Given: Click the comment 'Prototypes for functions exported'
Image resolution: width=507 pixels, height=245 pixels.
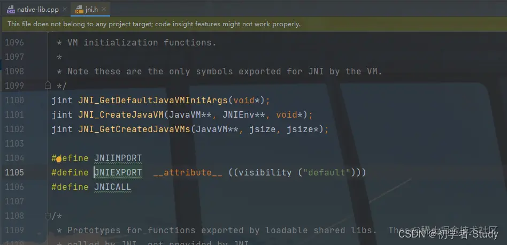Looking at the screenshot, I should [x=195, y=231].
